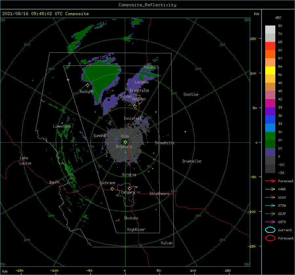Viewport: 295px width, 275px height.
Task: Click yellow diamond marker above Calgary label
Action: click(x=129, y=188)
